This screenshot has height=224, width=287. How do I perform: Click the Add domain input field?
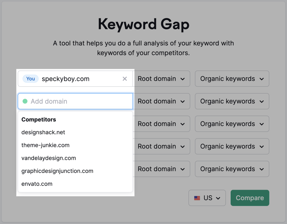pos(76,101)
